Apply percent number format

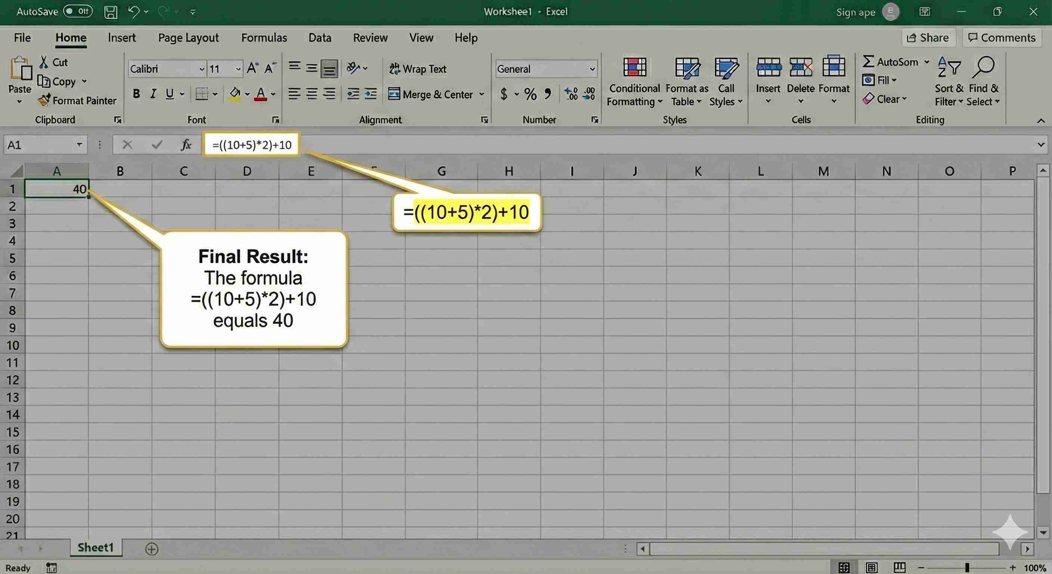530,94
